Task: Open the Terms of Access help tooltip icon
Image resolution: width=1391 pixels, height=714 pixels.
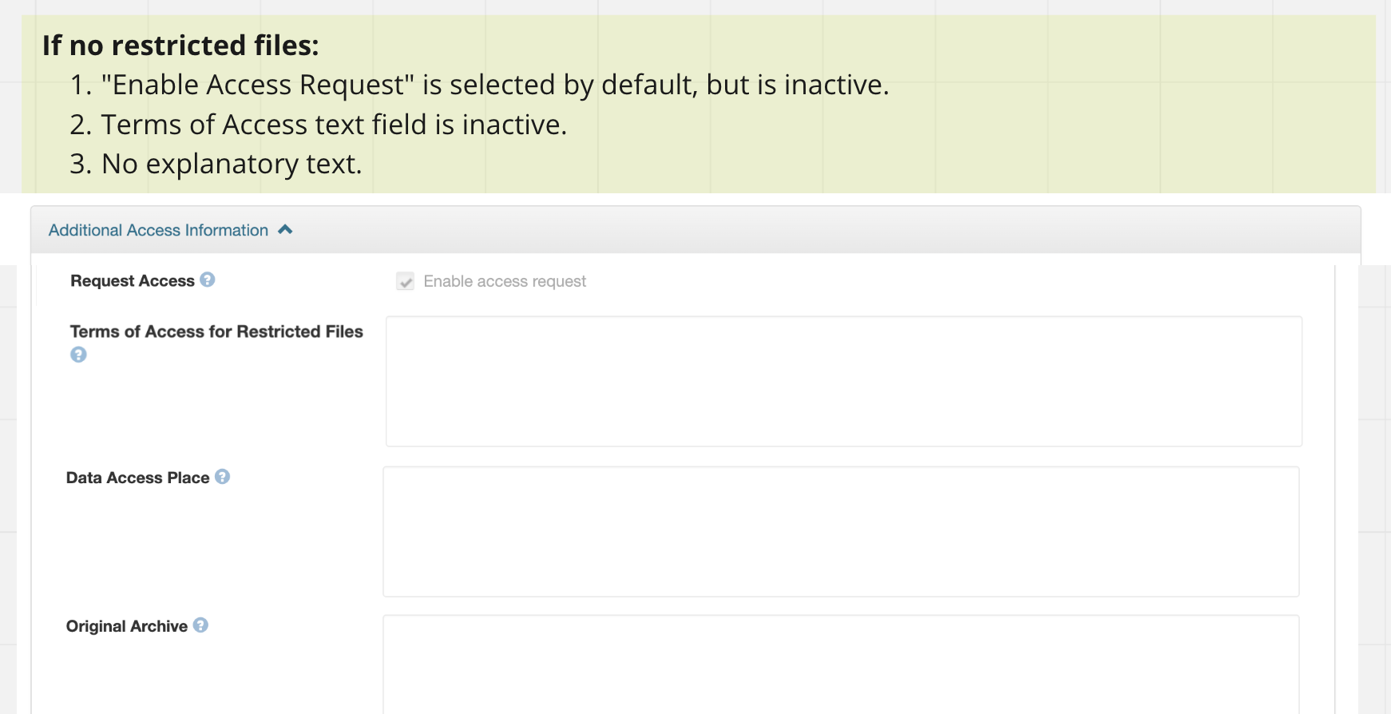Action: (x=78, y=355)
